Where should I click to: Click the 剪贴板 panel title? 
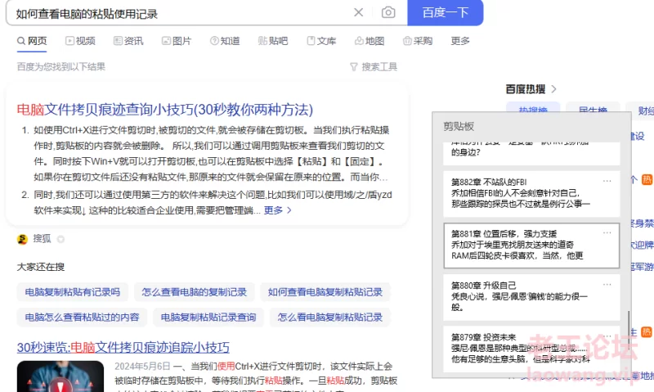459,127
